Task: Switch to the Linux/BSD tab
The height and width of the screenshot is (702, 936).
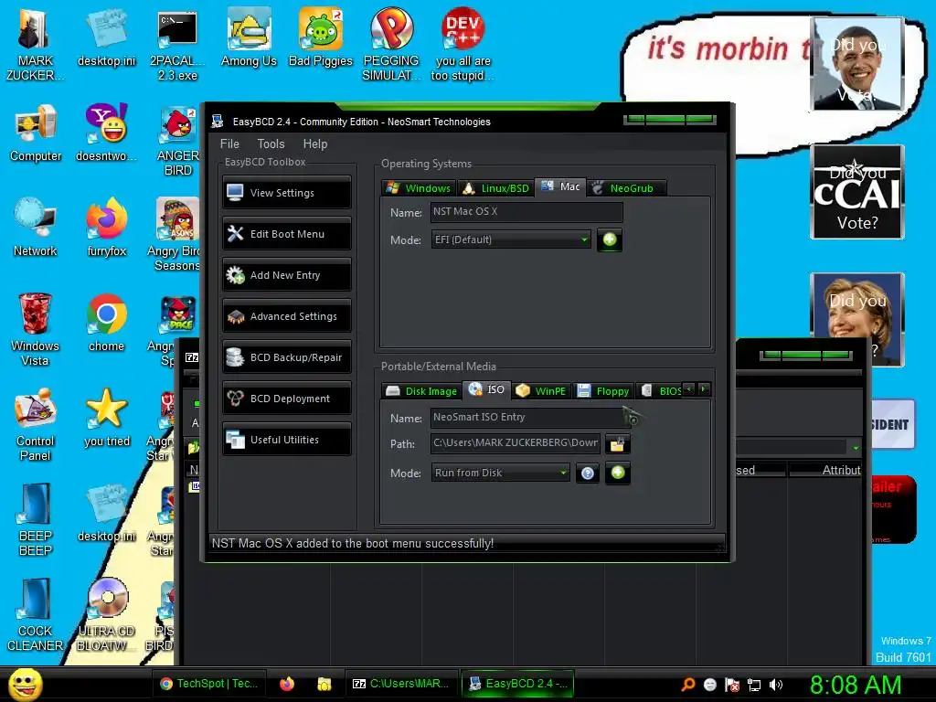Action: pos(496,188)
